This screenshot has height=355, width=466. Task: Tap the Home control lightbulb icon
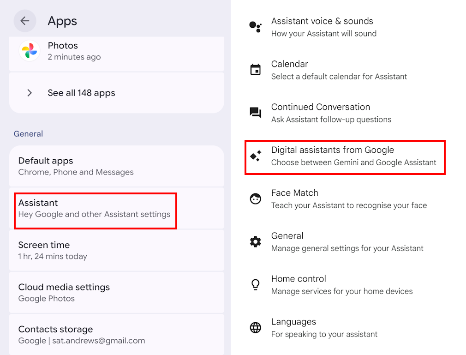coord(255,284)
